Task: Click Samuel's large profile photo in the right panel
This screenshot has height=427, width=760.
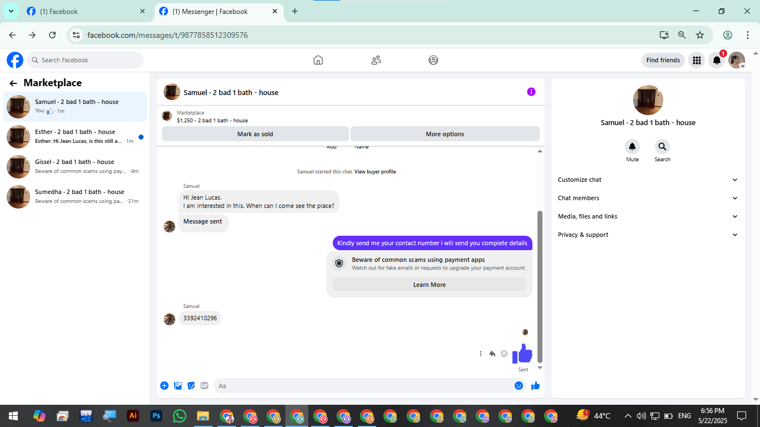Action: pyautogui.click(x=648, y=100)
